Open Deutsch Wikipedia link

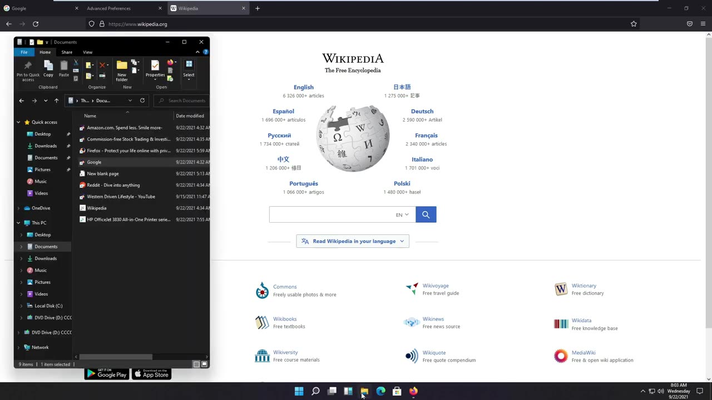[x=422, y=111]
